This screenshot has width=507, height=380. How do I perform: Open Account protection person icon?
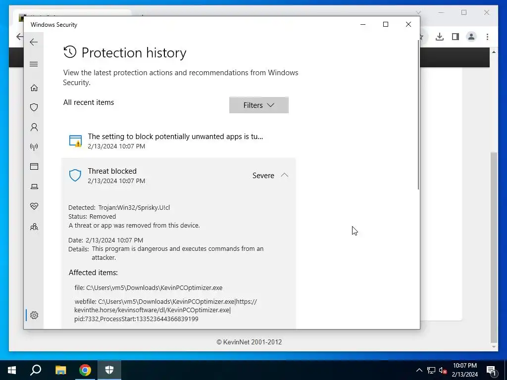click(x=34, y=127)
